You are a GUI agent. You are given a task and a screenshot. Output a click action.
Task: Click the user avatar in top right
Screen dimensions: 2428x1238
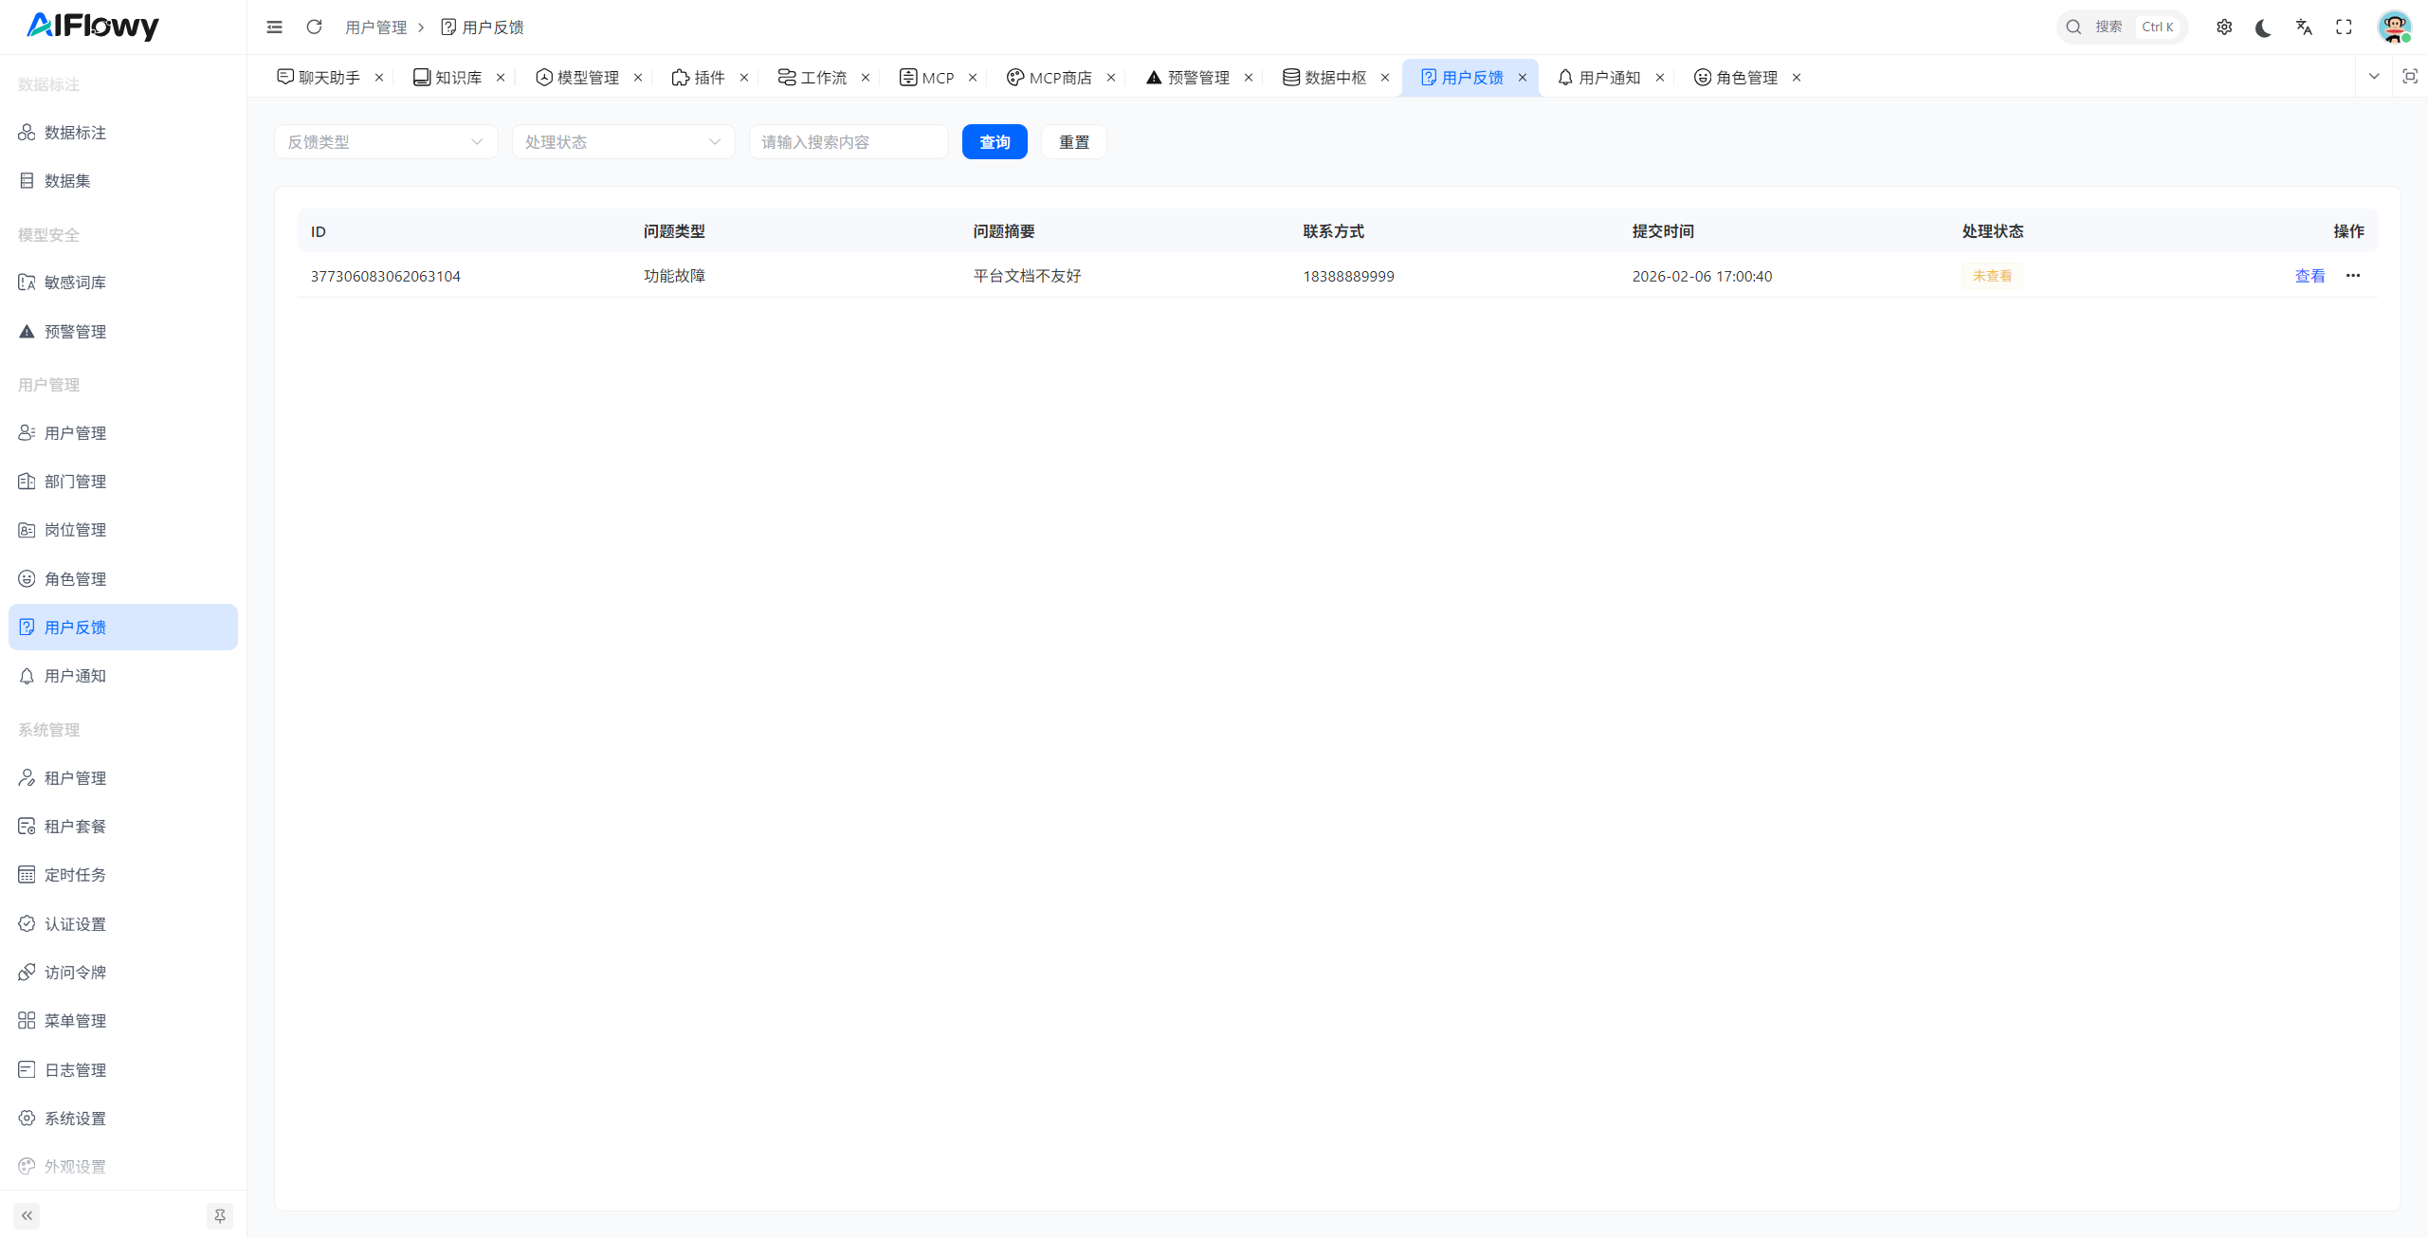pyautogui.click(x=2394, y=27)
